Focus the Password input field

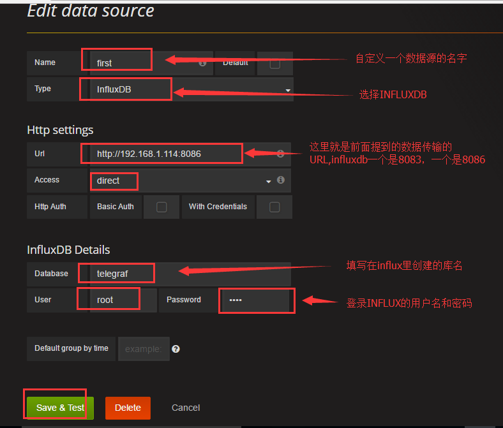255,300
